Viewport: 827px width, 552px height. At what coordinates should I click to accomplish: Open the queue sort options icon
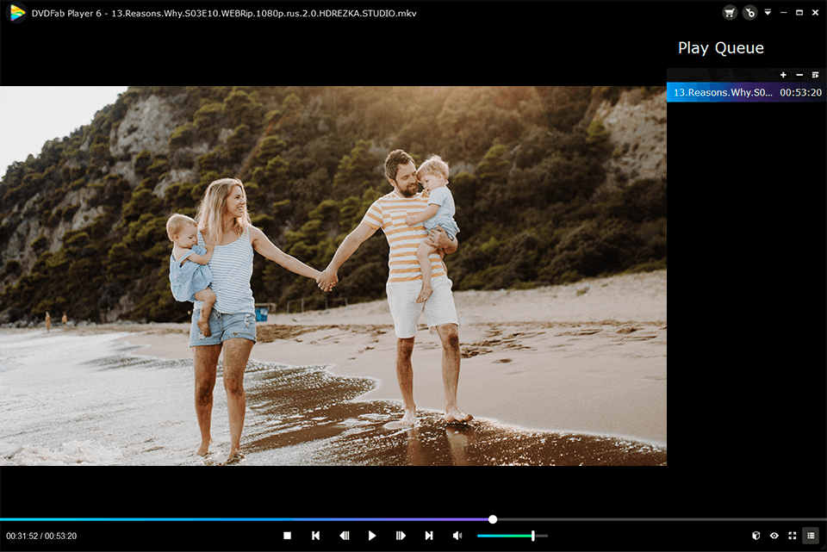point(815,75)
